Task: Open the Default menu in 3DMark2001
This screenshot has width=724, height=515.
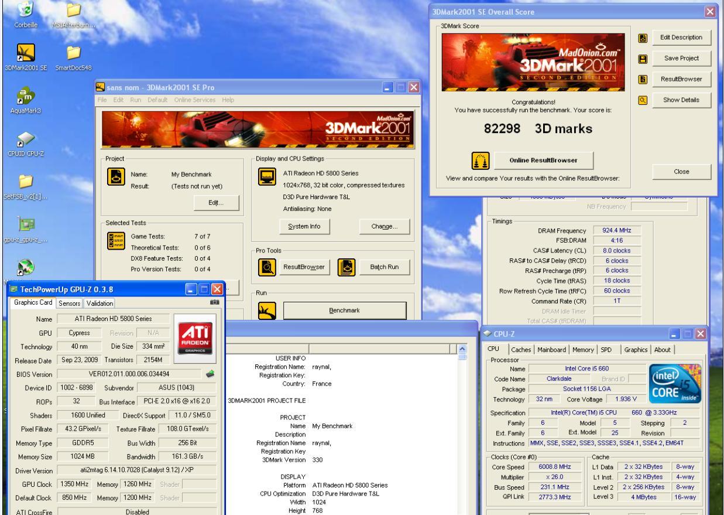Action: (157, 100)
